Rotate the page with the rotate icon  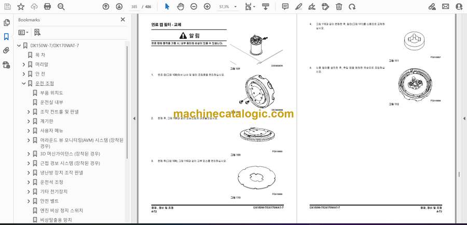click(352, 7)
